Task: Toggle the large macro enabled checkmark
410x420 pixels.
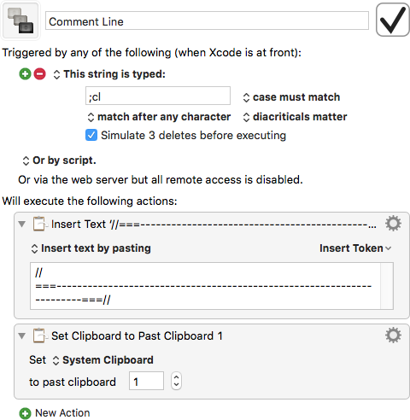Action: (x=393, y=20)
